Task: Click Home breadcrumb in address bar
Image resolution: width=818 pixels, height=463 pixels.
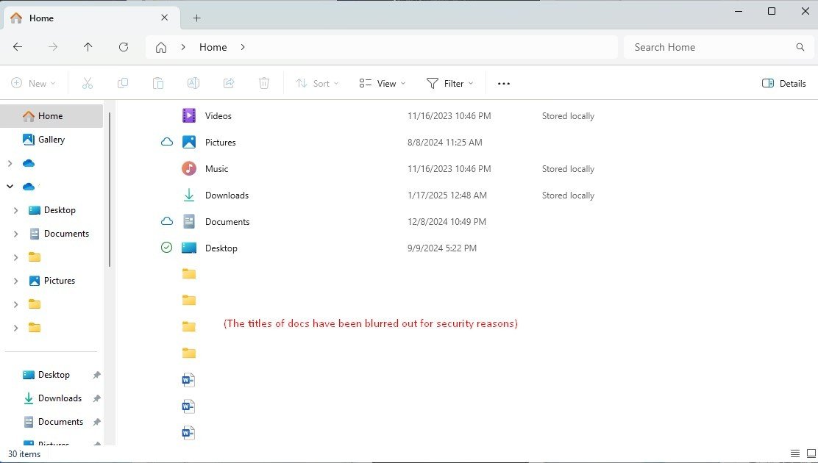Action: [x=213, y=47]
